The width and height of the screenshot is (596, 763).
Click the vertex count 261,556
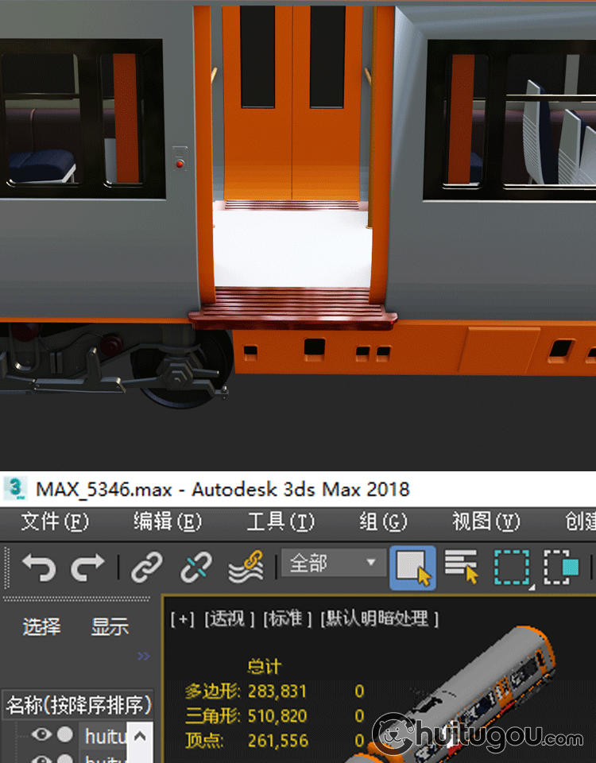(x=278, y=741)
